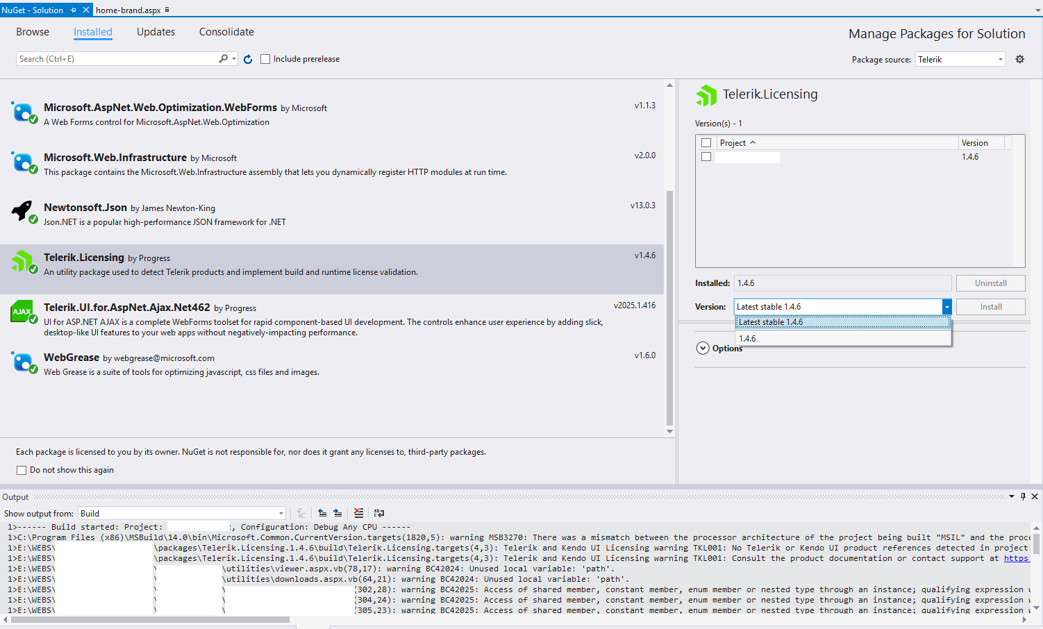Open Show output from dropdown
1043x629 pixels.
[x=182, y=514]
